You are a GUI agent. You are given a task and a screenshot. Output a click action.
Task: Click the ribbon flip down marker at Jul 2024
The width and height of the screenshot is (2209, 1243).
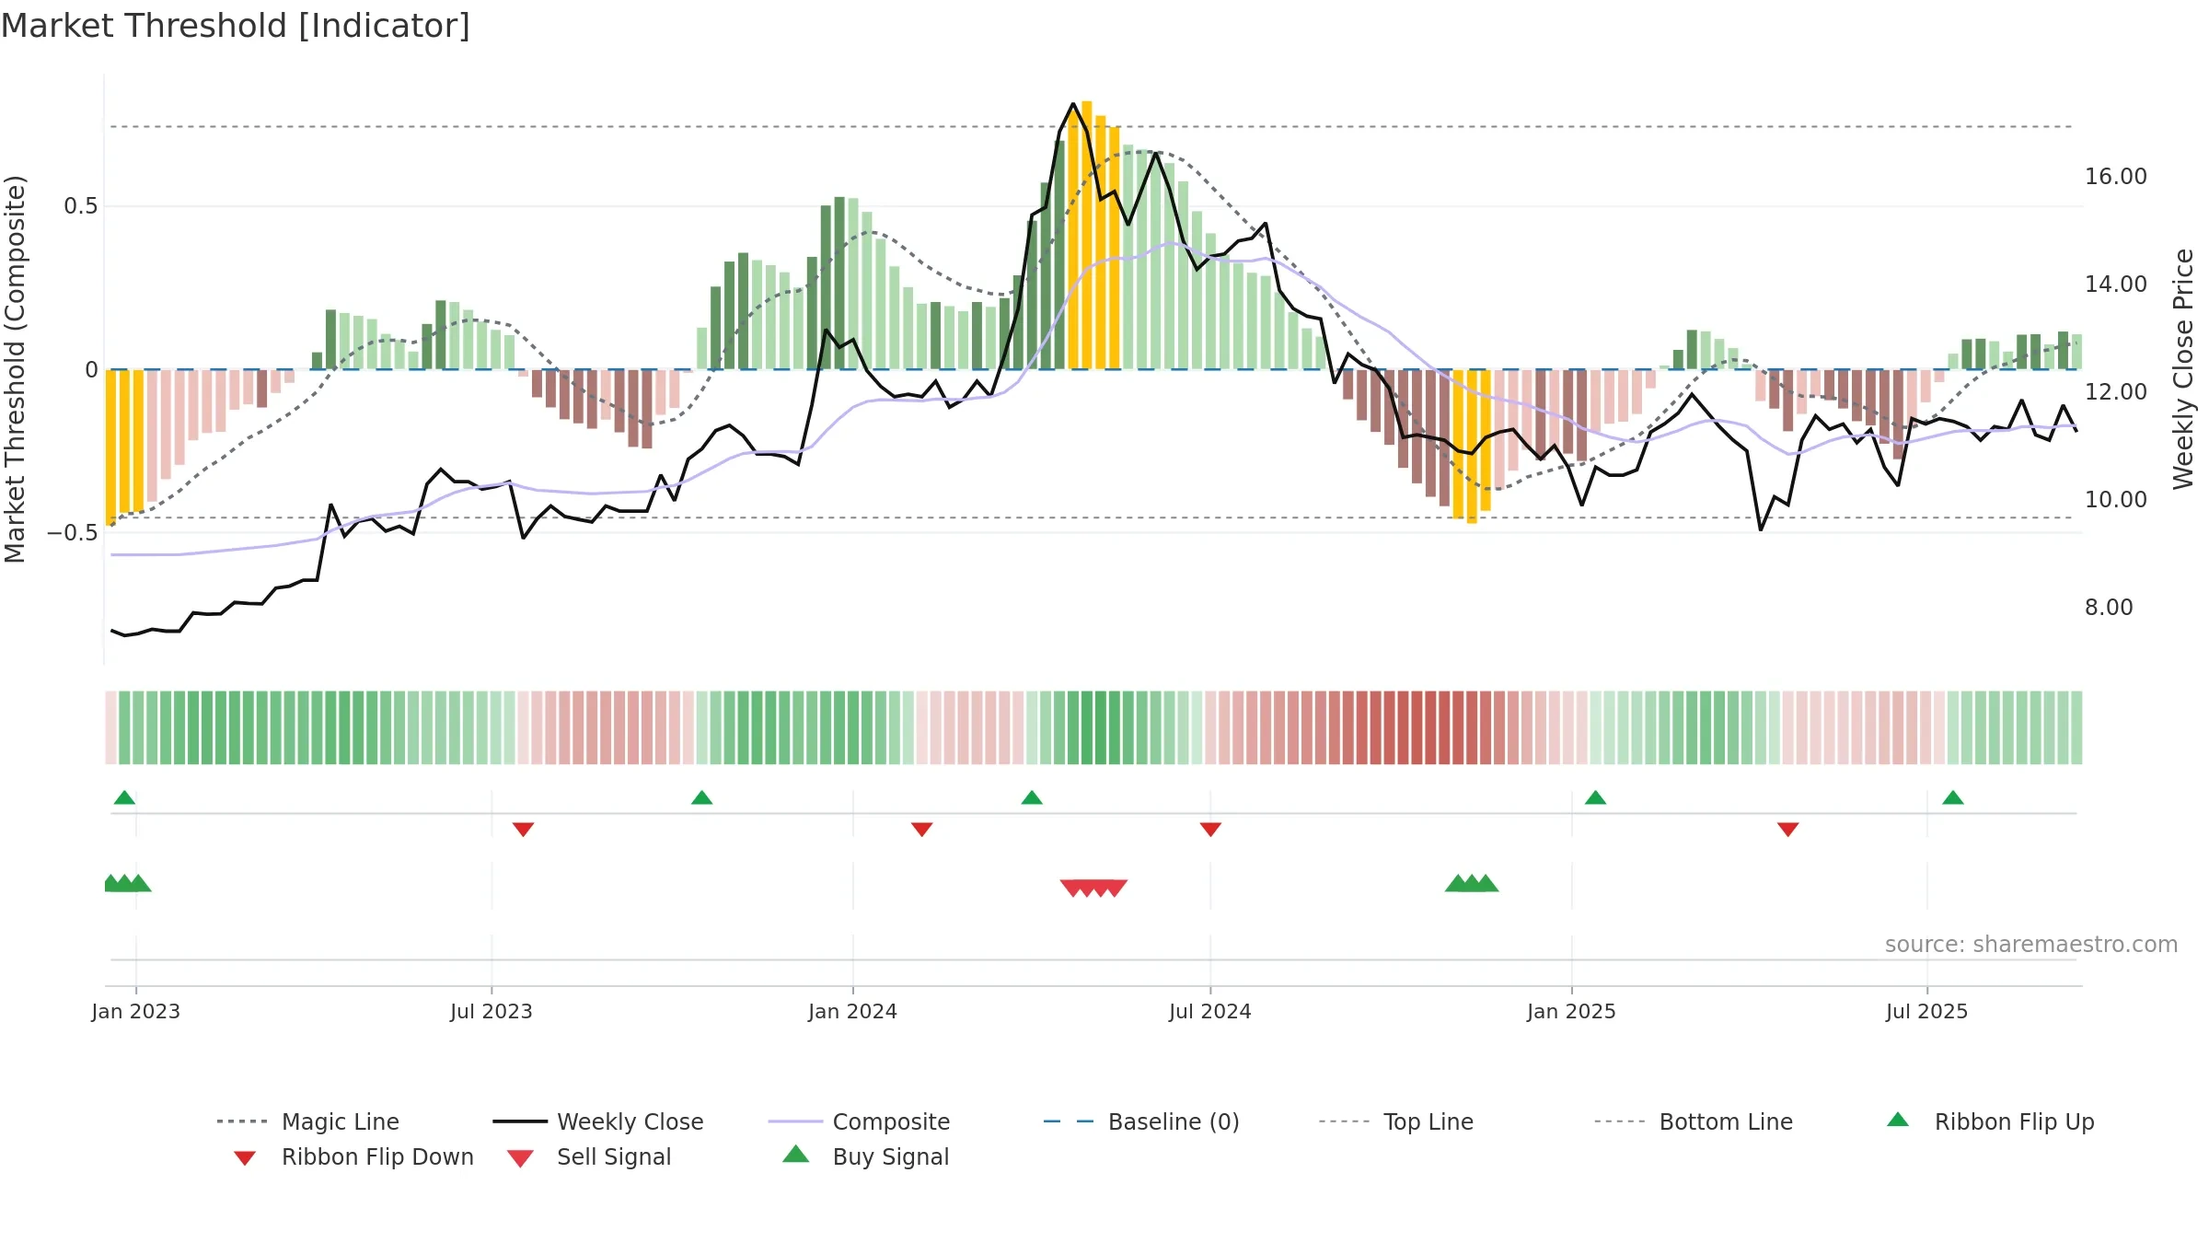(x=1210, y=830)
